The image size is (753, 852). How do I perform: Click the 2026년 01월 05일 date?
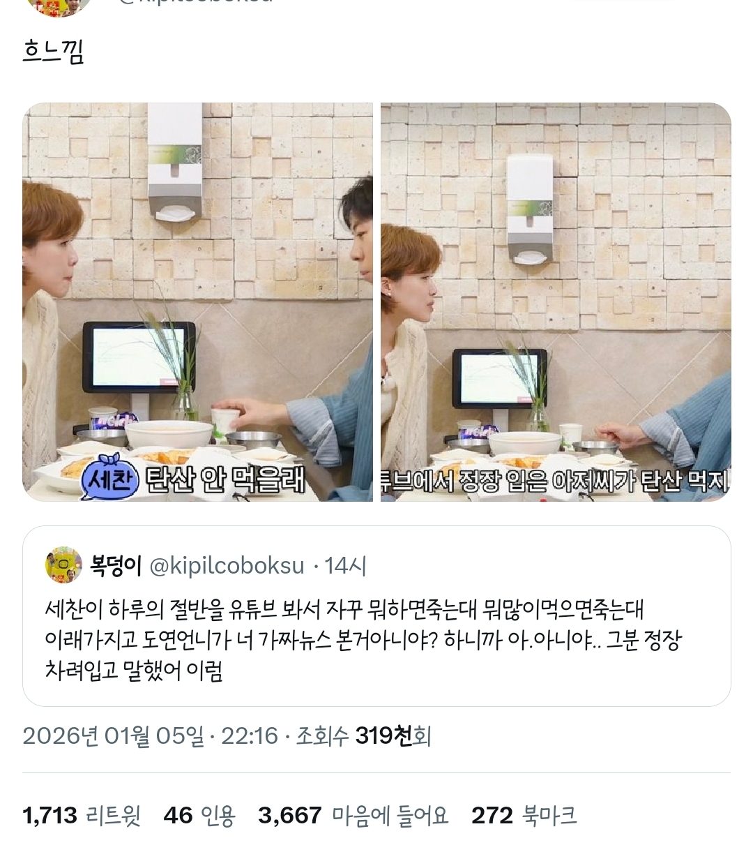tap(114, 735)
